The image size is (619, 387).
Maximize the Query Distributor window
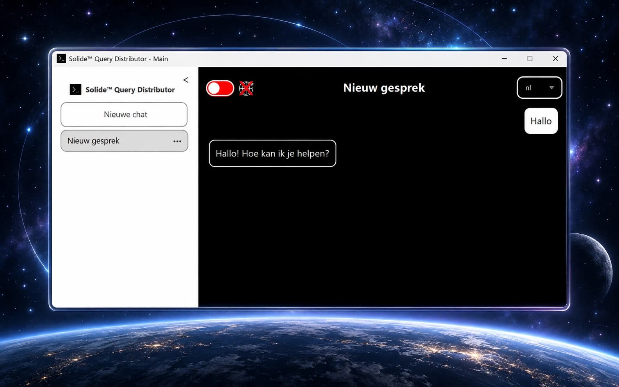(530, 59)
